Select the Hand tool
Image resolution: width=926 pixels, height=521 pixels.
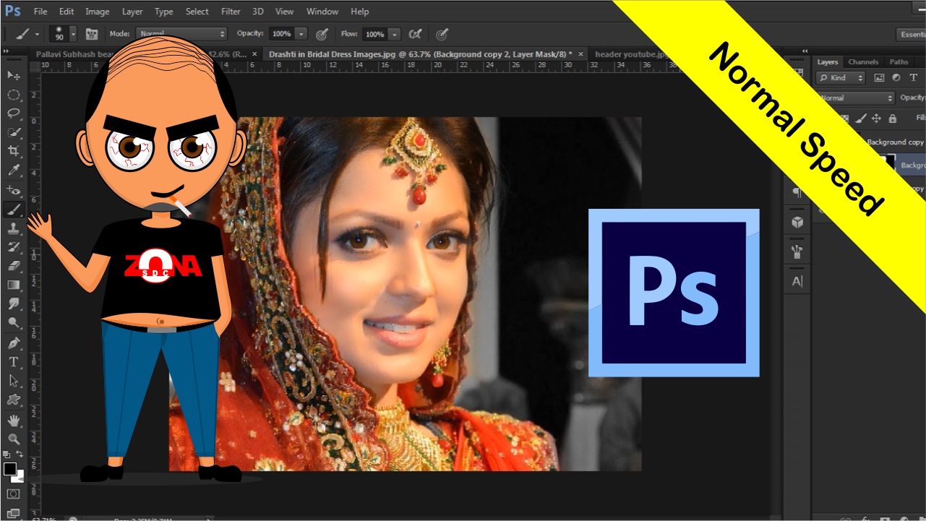coord(14,420)
